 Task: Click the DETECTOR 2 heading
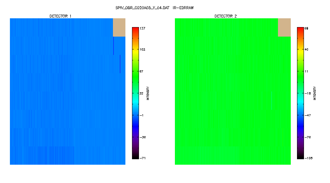(225, 16)
